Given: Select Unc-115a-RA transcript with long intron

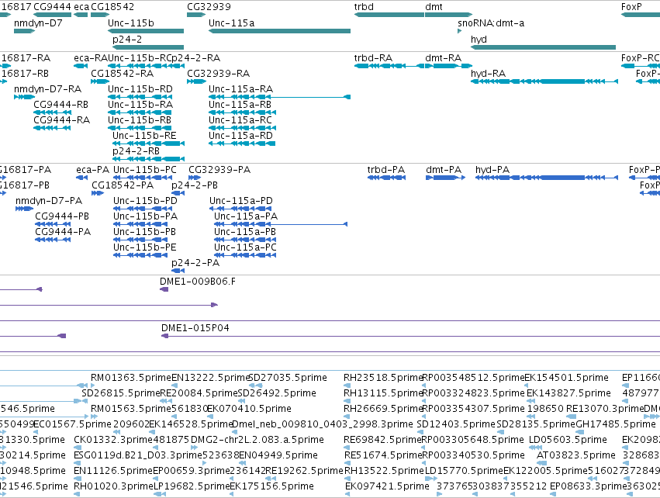Looking at the screenshot, I should pos(279,97).
